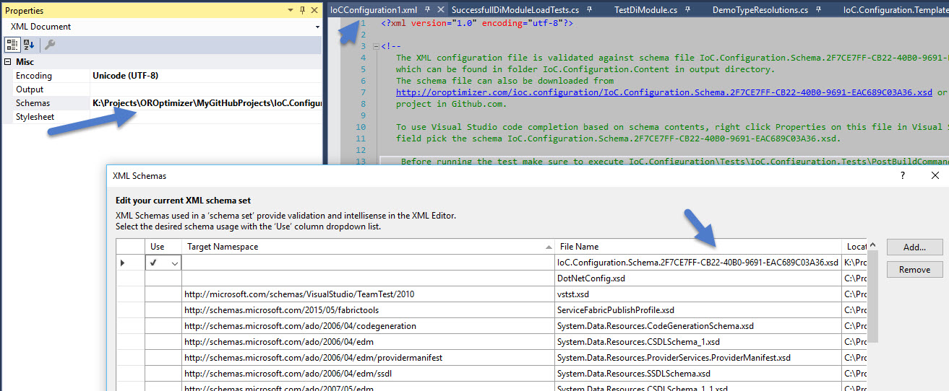Click the Use column header
Viewport: 949px width, 391px height.
[x=163, y=247]
